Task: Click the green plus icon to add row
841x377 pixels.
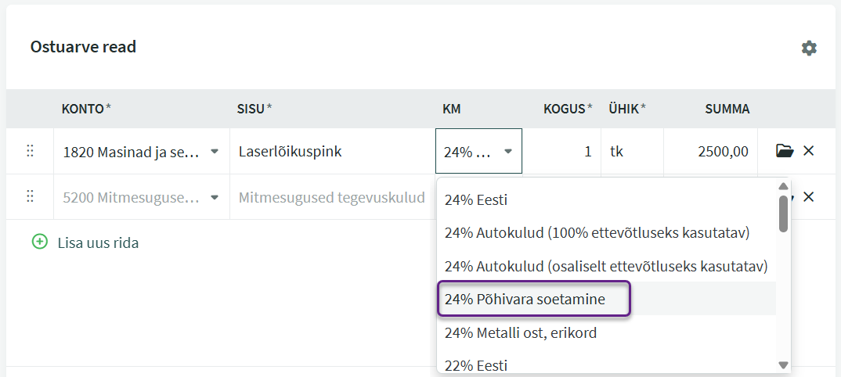Action: click(40, 242)
